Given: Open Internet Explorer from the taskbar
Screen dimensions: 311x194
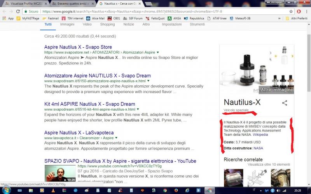Looking at the screenshot, I should point(187,191).
